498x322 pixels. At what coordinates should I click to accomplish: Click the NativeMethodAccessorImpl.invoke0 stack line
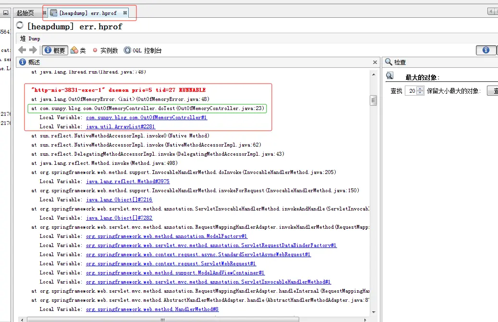(x=120, y=136)
